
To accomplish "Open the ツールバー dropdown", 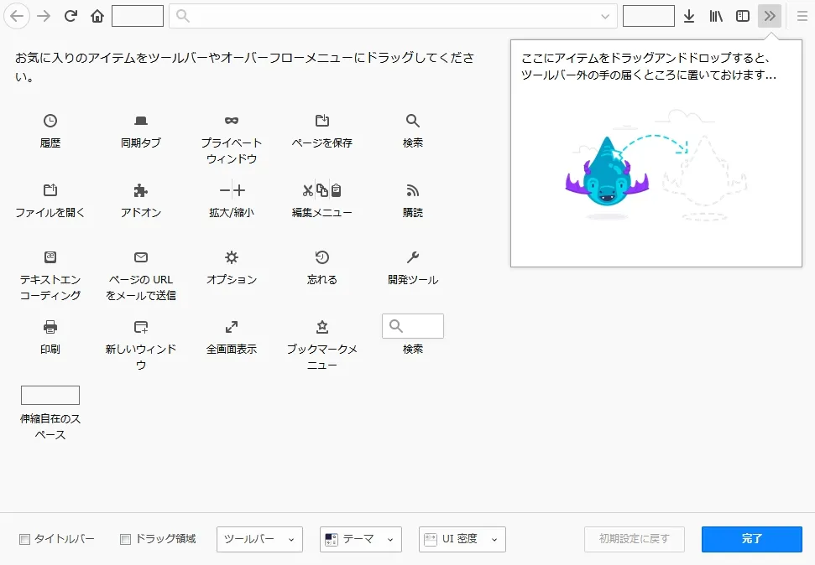I will click(x=260, y=539).
